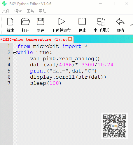Maximize the BXY Python Editor window

tap(113, 4)
